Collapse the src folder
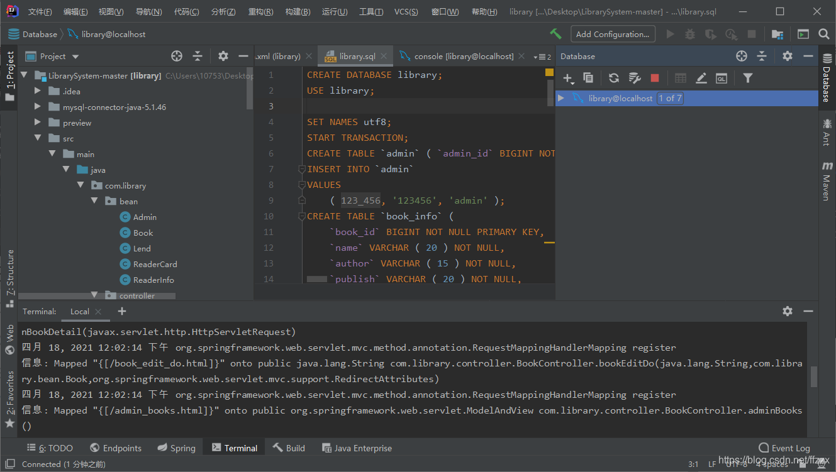Screen dimensions: 836x472 38,138
